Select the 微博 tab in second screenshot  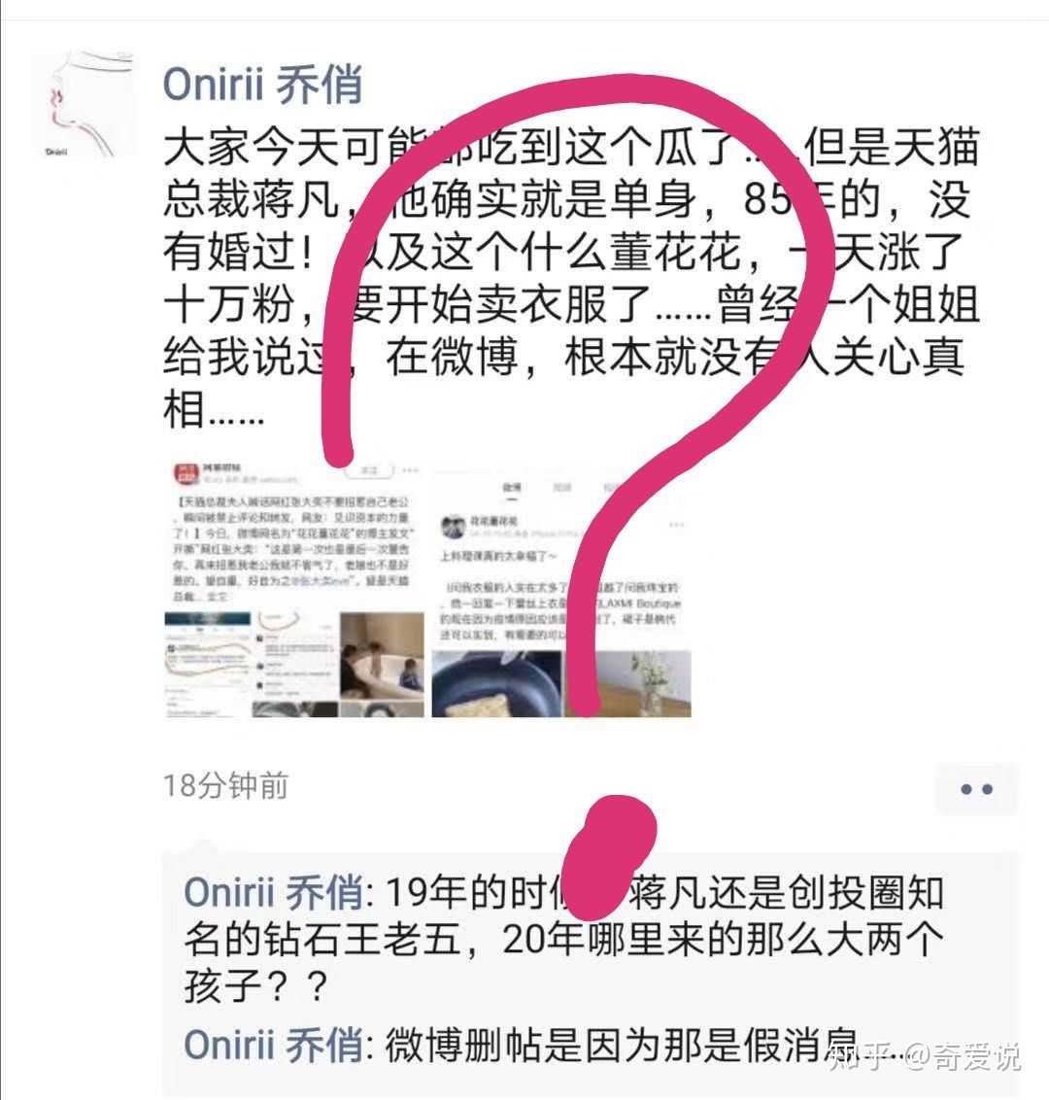pos(512,487)
